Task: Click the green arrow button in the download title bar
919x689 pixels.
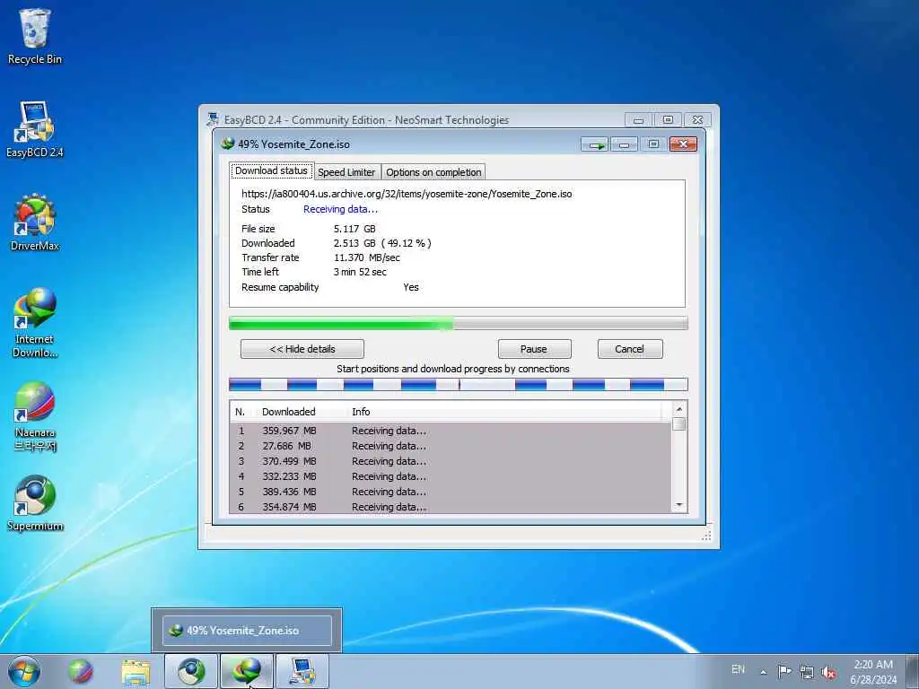Action: [595, 144]
